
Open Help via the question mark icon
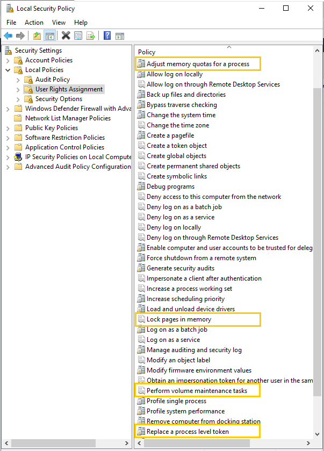point(107,36)
